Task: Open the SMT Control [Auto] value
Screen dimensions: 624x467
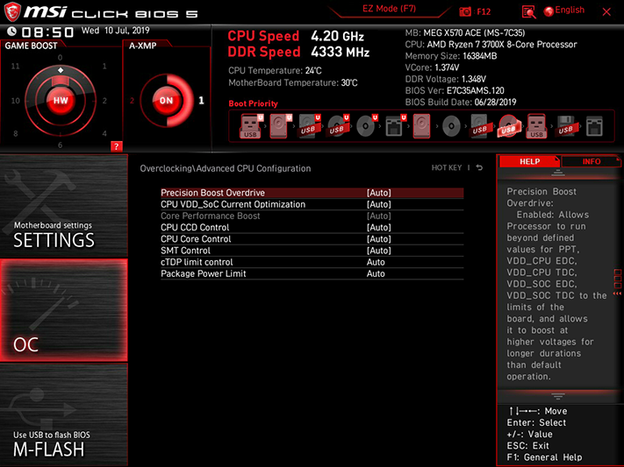Action: click(x=379, y=251)
